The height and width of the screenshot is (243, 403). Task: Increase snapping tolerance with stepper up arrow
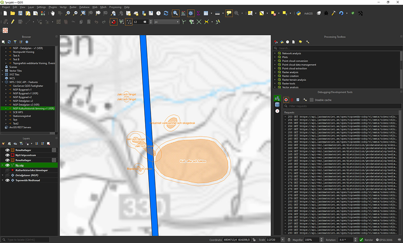pos(151,21)
